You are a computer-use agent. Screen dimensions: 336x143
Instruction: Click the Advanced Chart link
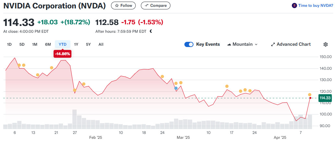(x=293, y=44)
